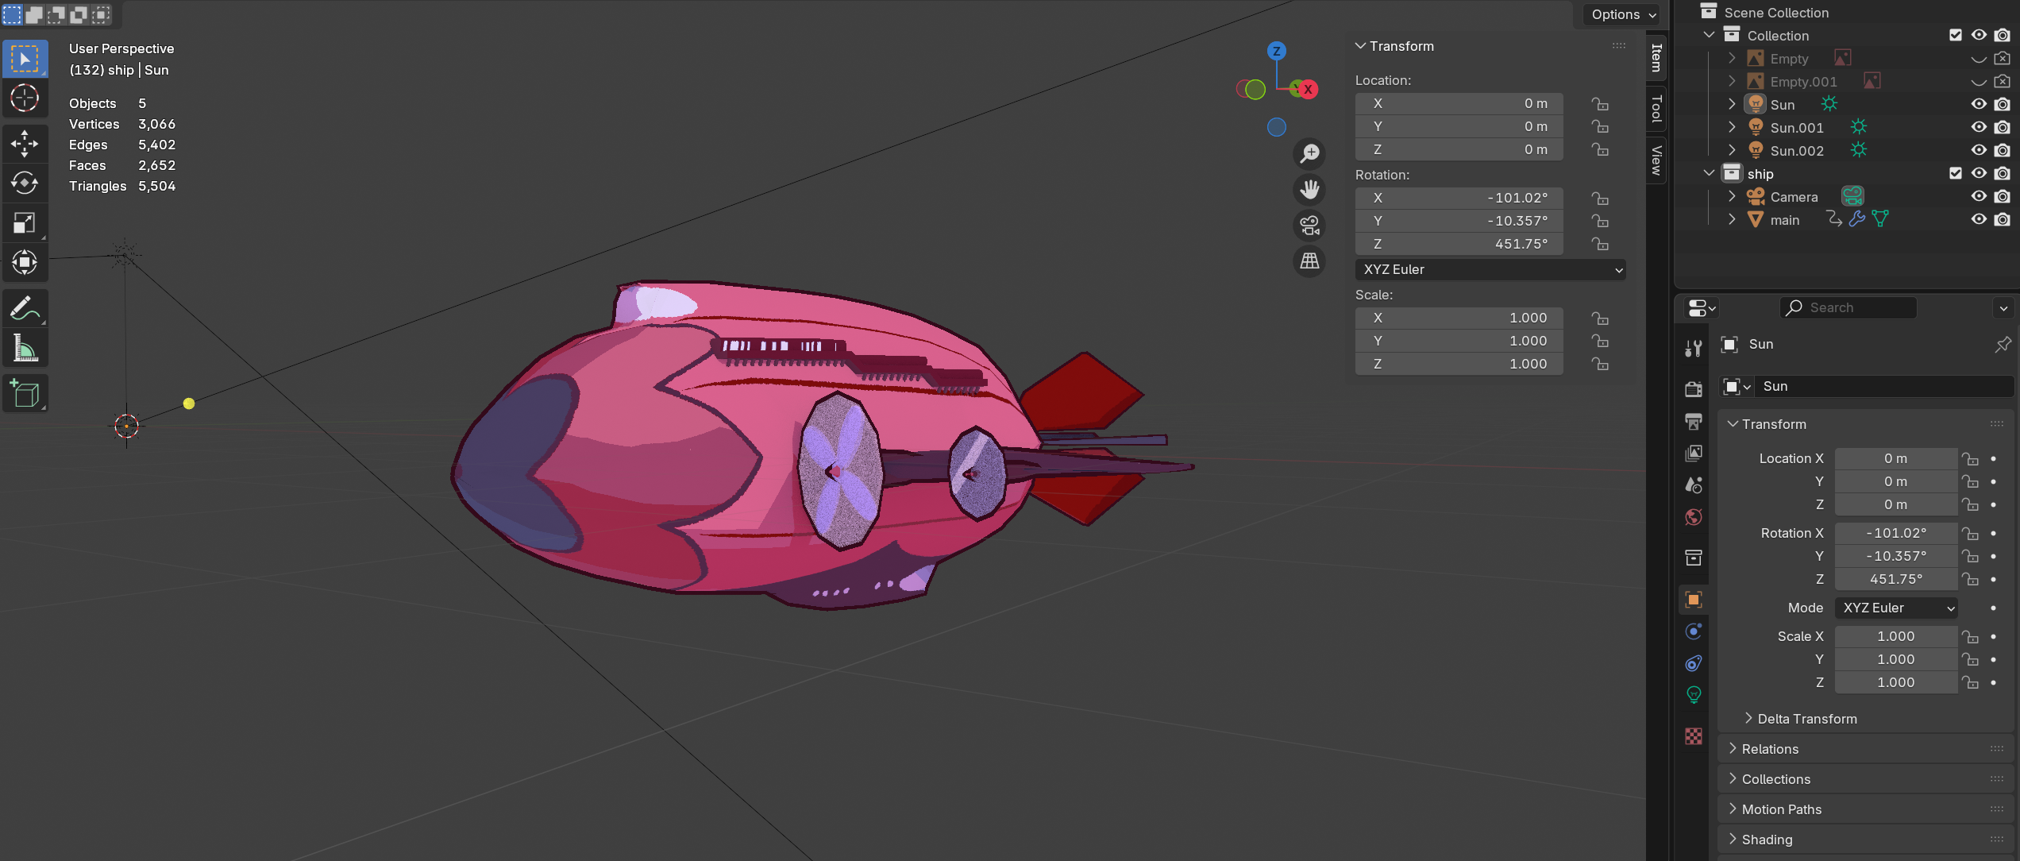Viewport: 2020px width, 861px height.
Task: Click the pan view hand icon
Action: [x=1309, y=189]
